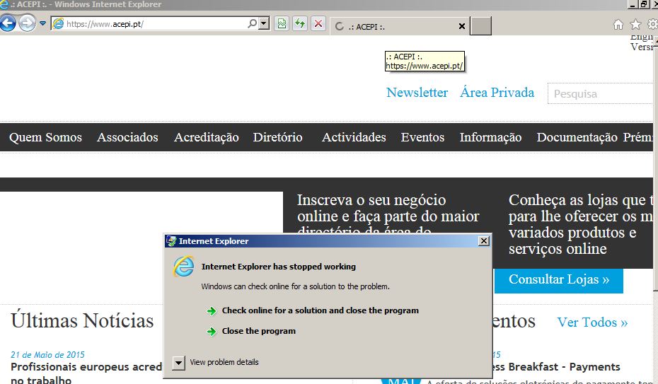
Task: Click the Últimas Notícias heading
Action: click(82, 320)
